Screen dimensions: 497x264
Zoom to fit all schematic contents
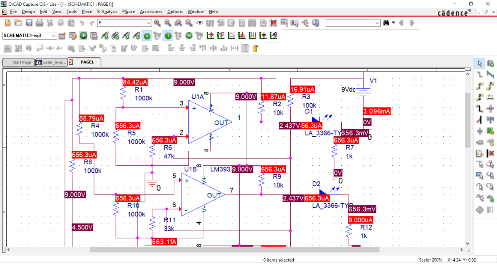(189, 23)
